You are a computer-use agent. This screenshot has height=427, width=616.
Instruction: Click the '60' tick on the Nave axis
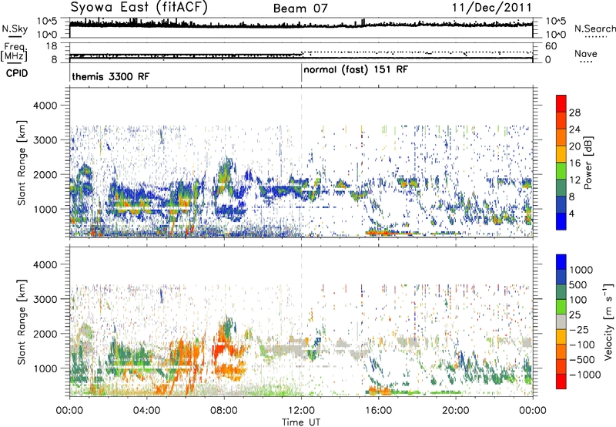tap(551, 46)
